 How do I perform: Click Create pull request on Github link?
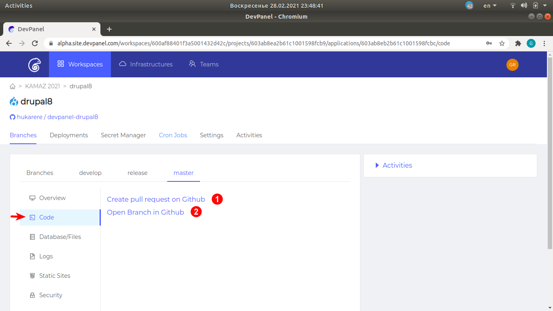click(x=156, y=199)
